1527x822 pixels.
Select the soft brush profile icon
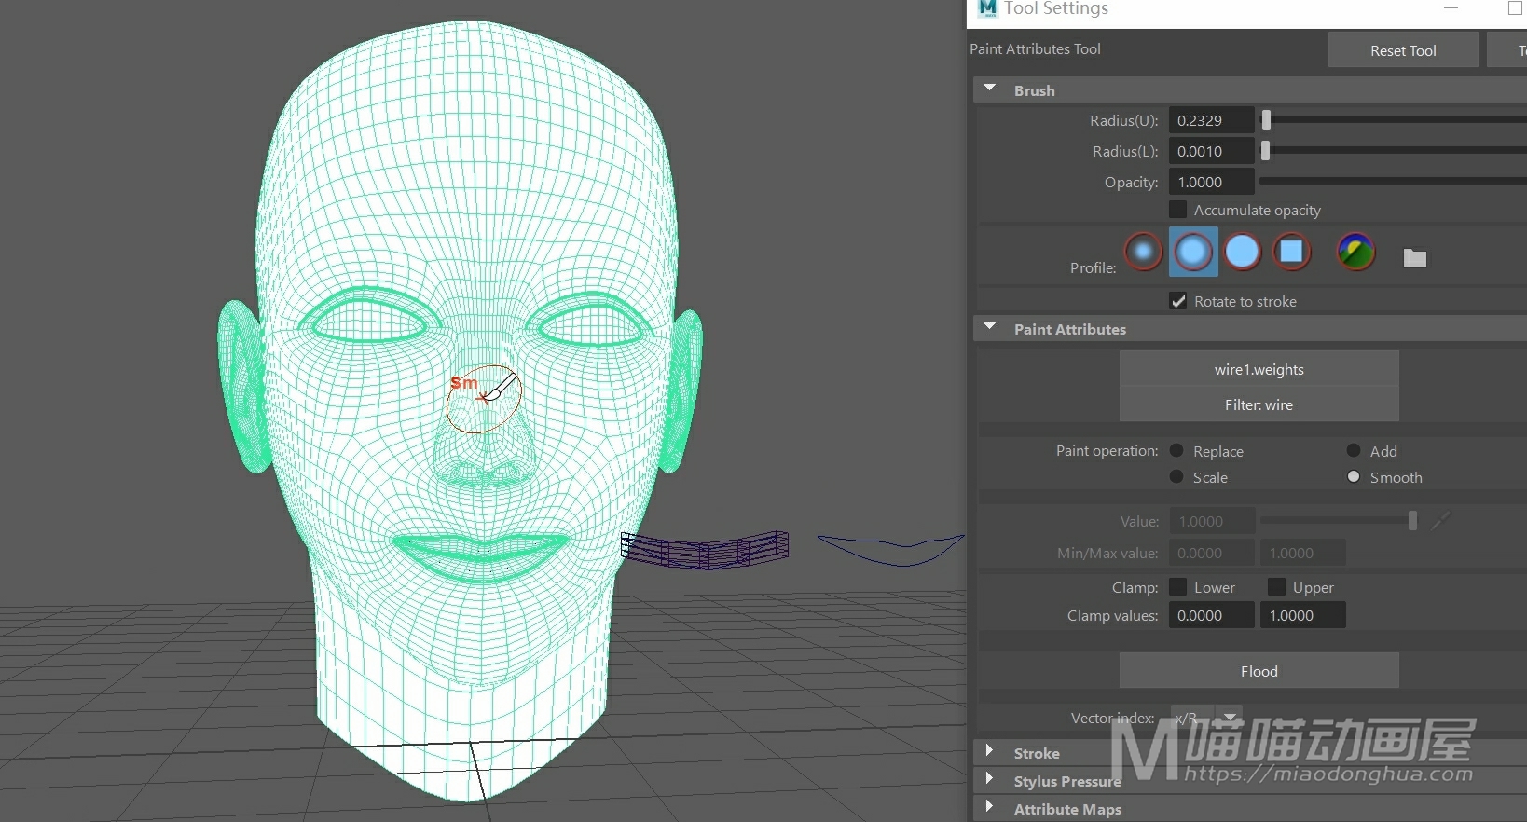1193,252
